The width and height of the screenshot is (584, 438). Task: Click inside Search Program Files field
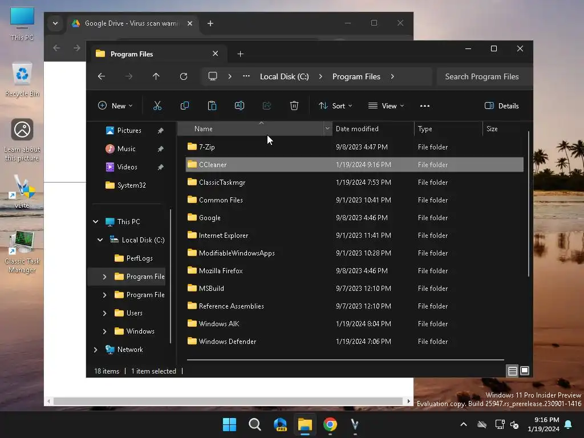[485, 76]
